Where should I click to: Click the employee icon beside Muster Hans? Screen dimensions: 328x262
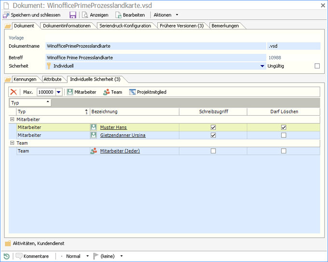coord(94,127)
